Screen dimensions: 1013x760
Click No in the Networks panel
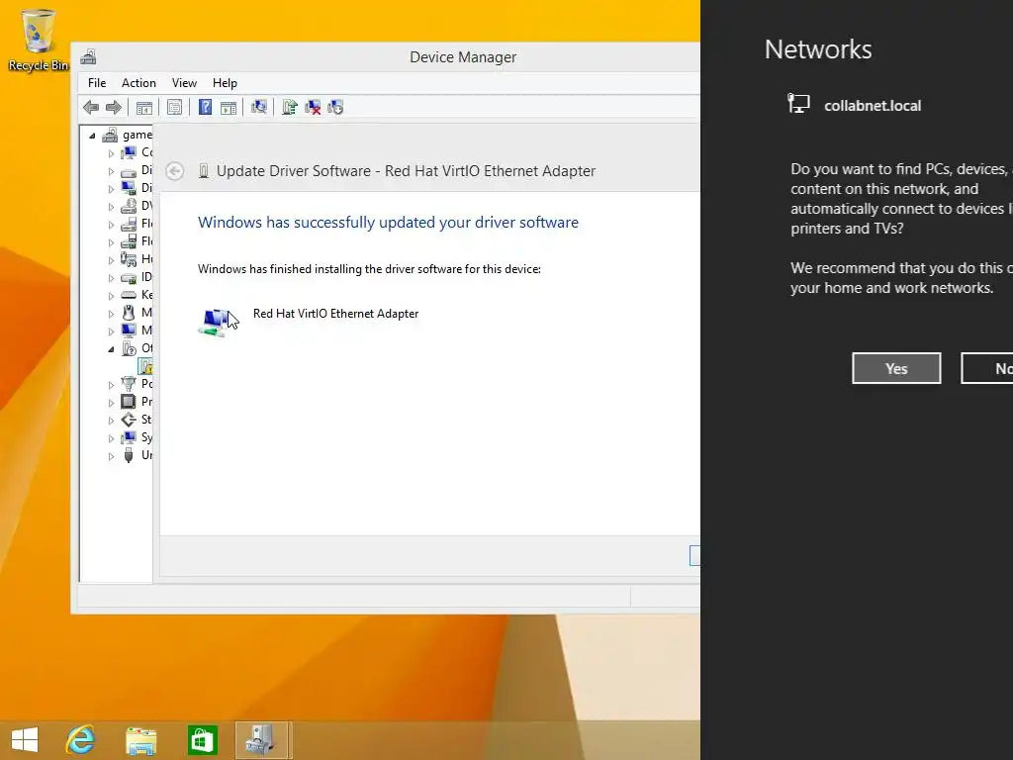(987, 368)
